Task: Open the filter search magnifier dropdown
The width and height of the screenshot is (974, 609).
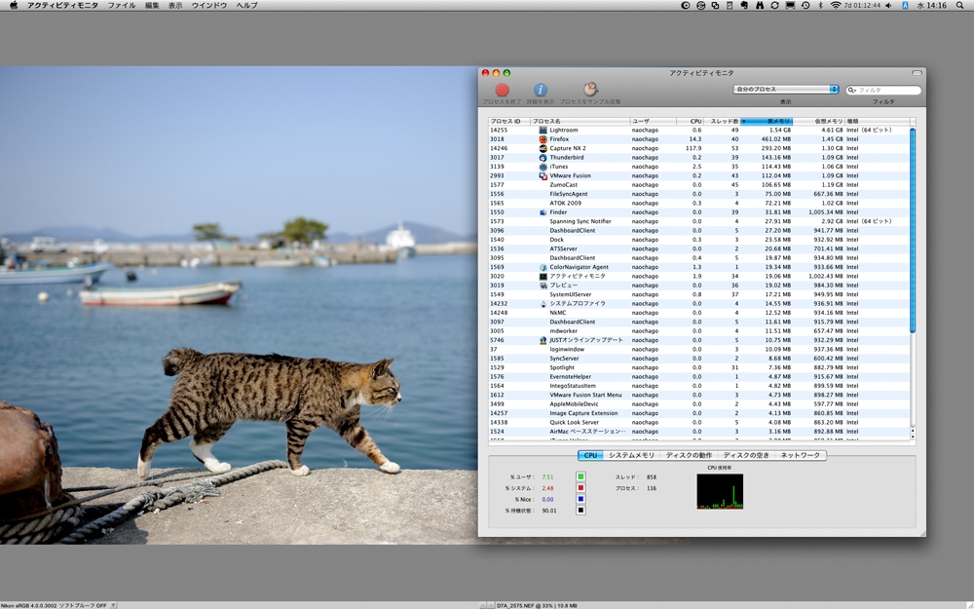Action: [x=852, y=91]
